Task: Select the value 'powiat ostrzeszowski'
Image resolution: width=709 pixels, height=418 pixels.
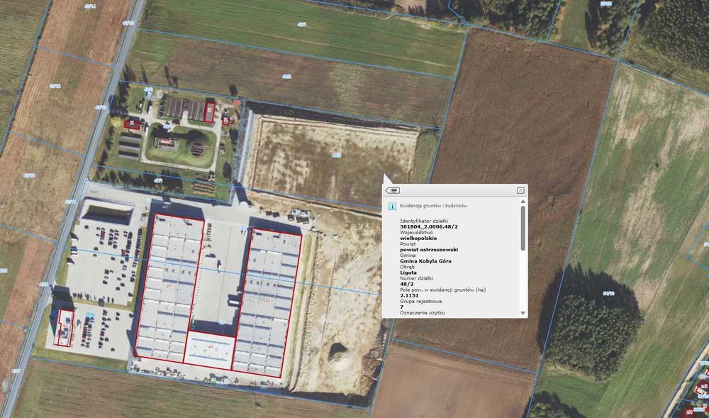Action: pyautogui.click(x=429, y=249)
